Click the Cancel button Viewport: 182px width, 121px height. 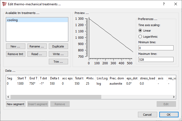point(147,115)
